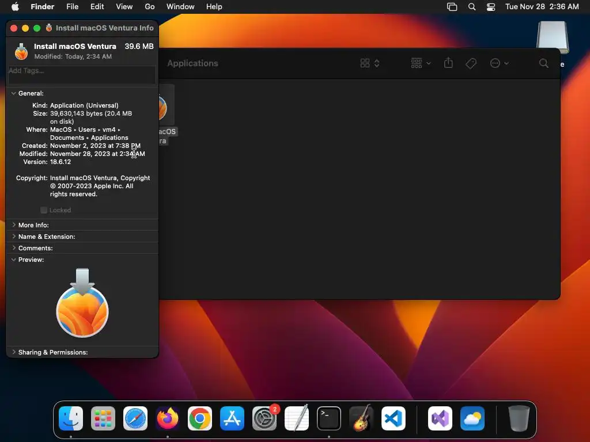Click the 39.6 MB size in header

(x=139, y=46)
